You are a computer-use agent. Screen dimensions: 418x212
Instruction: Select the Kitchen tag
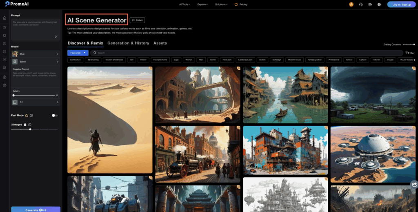(x=377, y=60)
